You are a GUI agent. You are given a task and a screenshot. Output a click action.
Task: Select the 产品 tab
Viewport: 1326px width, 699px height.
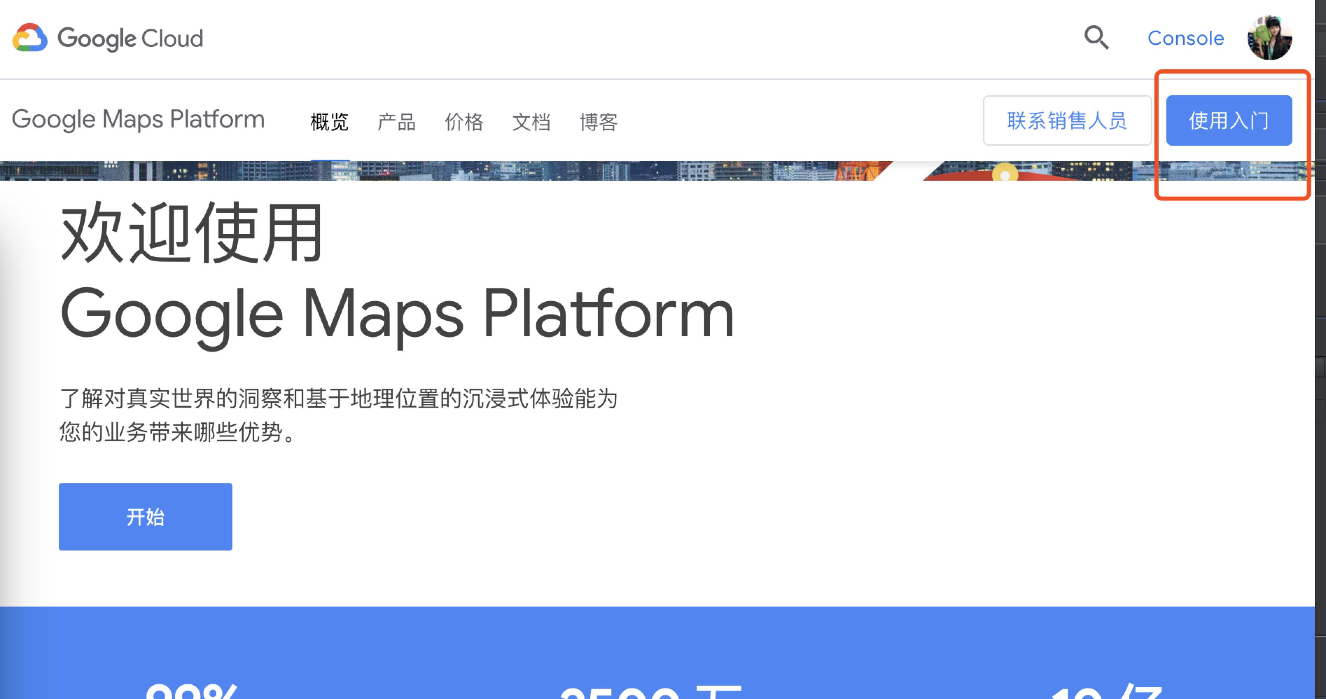[396, 122]
